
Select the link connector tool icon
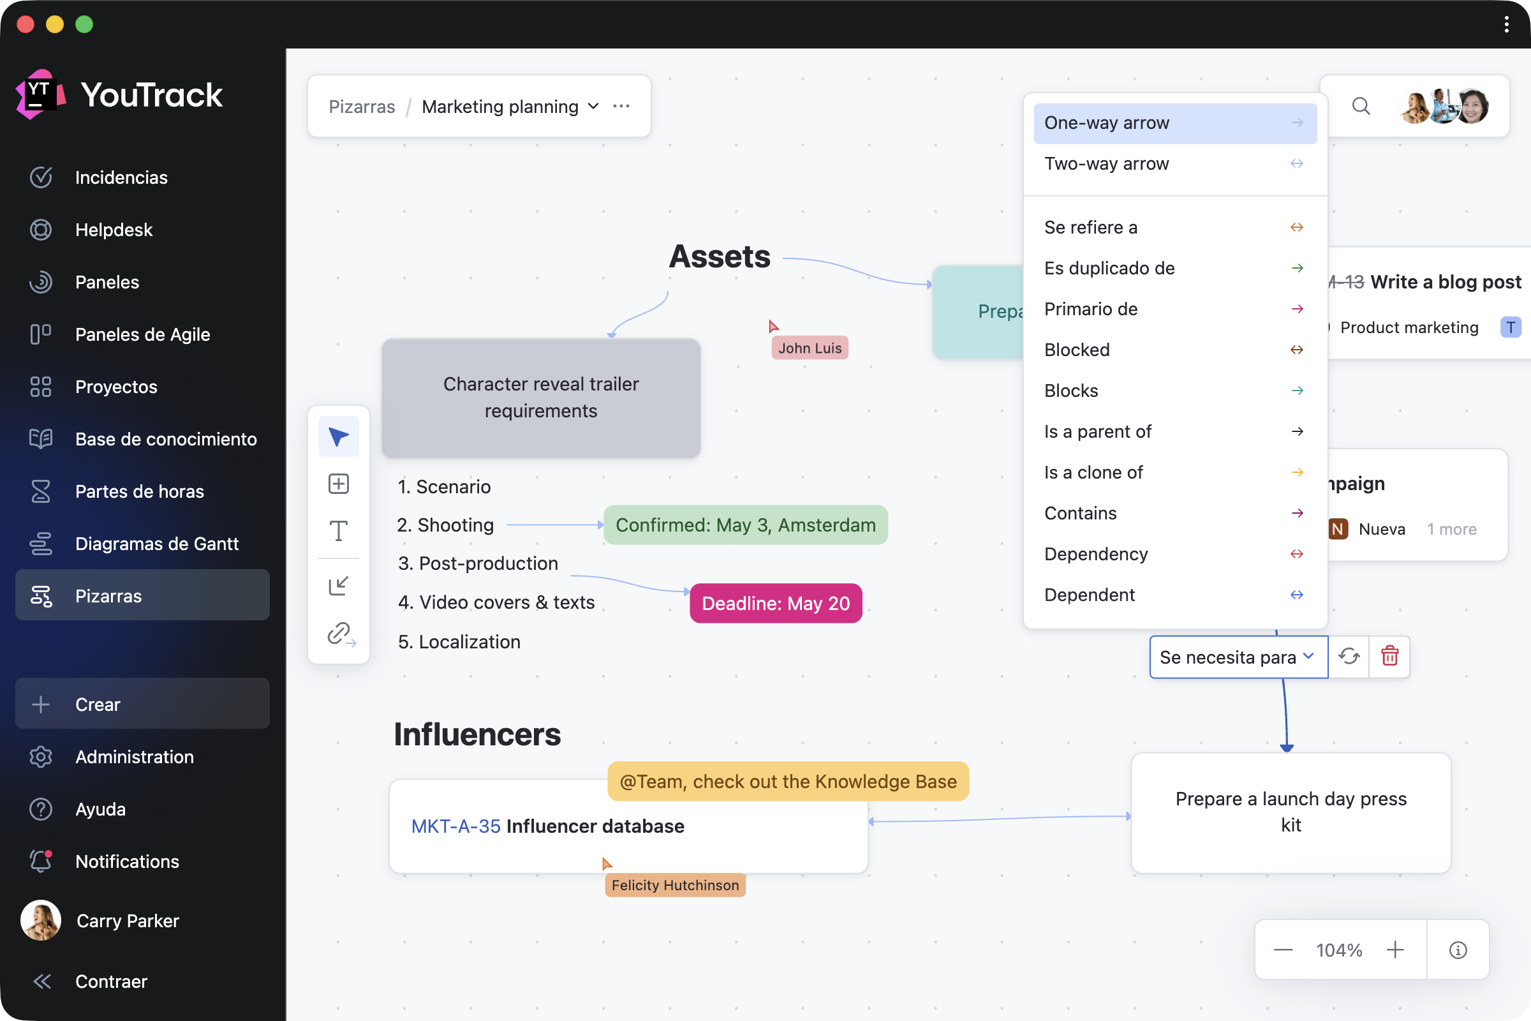tap(340, 634)
